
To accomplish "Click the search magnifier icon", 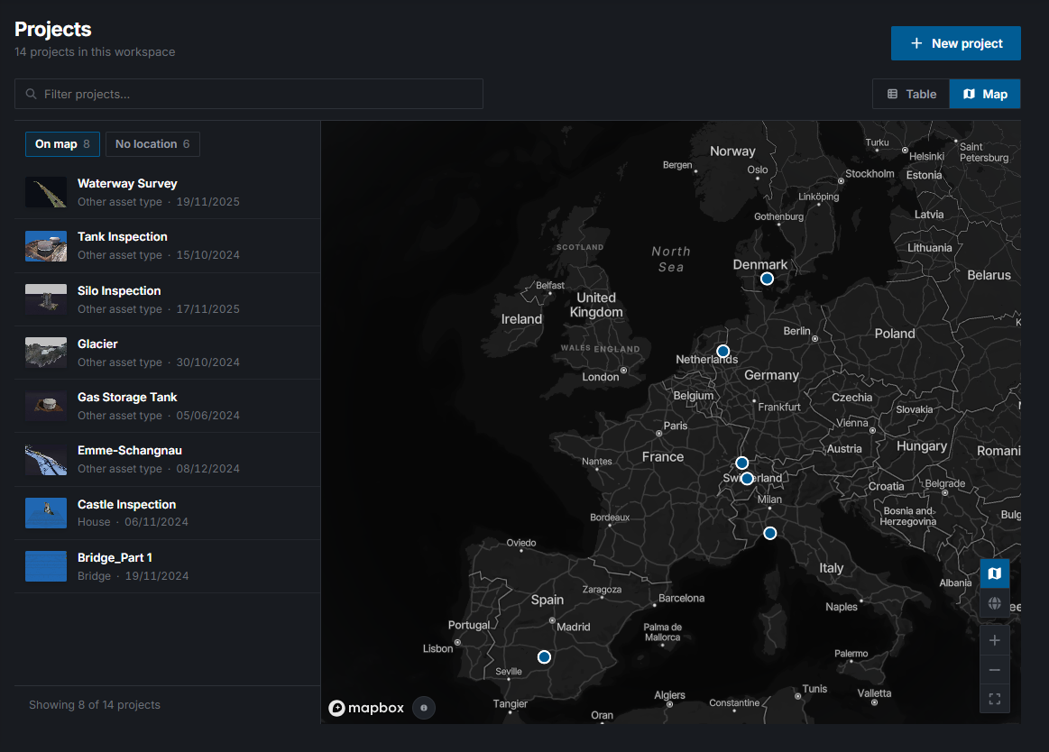I will [31, 94].
